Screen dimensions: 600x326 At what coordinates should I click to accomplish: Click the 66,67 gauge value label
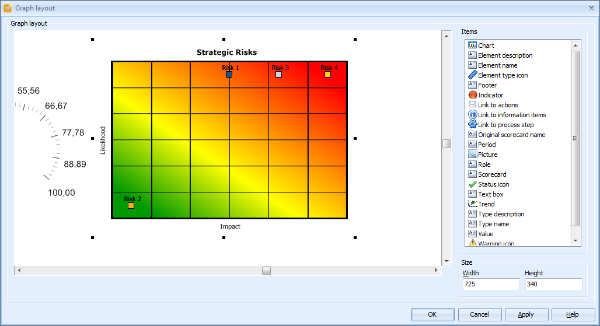point(56,106)
